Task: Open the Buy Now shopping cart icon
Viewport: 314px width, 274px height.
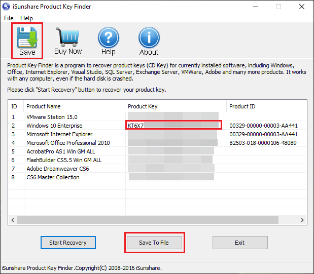Action: (68, 41)
